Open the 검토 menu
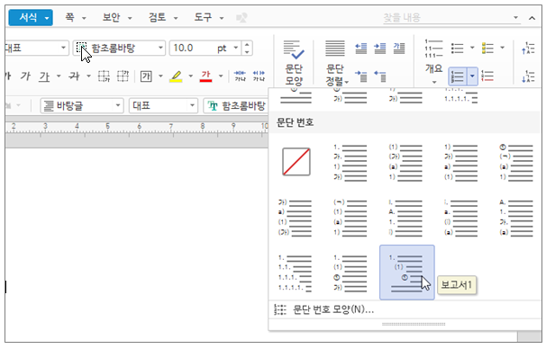Viewport: 546px width, 349px height. point(163,17)
